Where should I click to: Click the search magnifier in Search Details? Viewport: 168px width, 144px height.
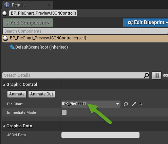coord(147,75)
